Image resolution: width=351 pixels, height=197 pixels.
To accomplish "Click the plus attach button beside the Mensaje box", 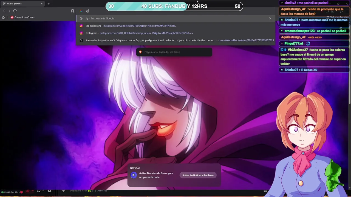I will [x=63, y=191].
